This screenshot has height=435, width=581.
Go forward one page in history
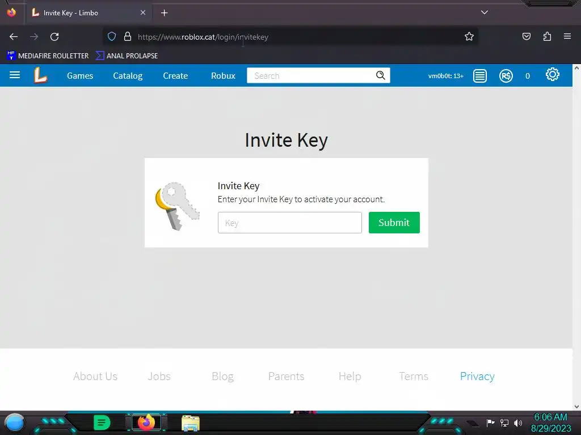[34, 37]
